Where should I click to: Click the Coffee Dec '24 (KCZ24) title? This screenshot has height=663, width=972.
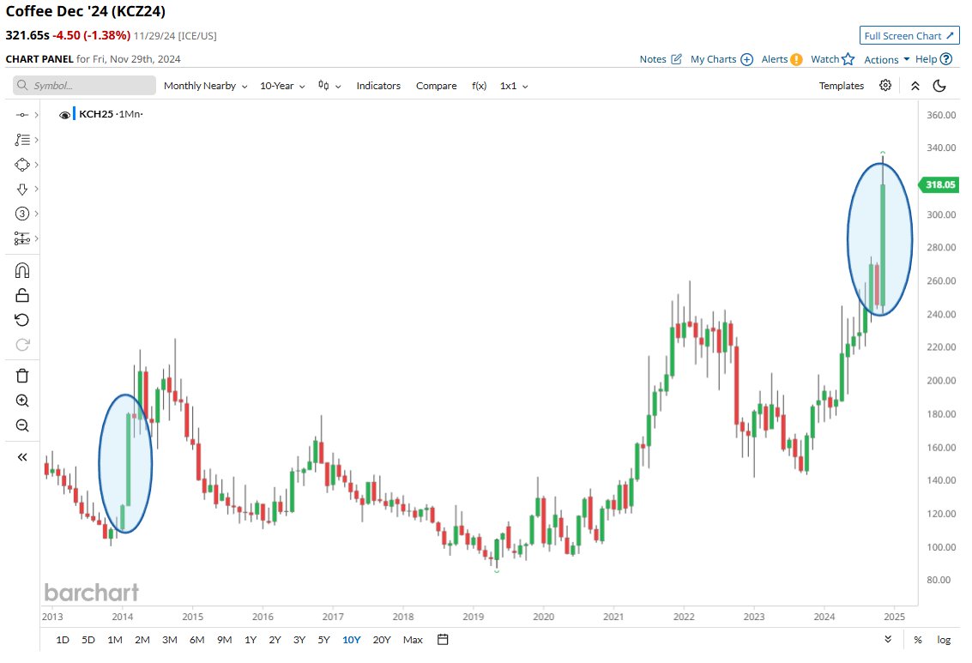click(86, 11)
